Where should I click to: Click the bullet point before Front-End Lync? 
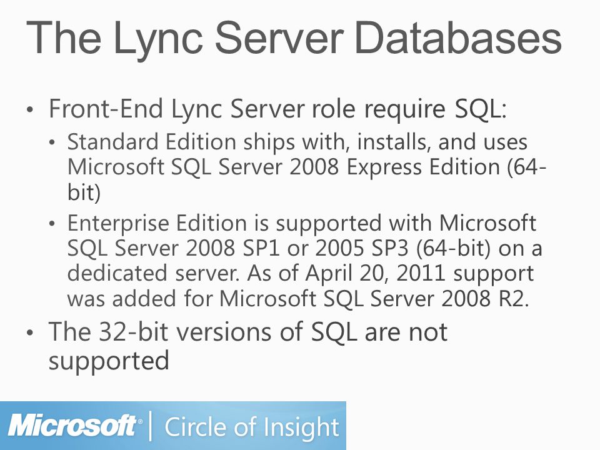pyautogui.click(x=30, y=110)
